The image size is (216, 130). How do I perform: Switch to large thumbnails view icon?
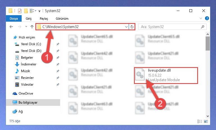click(206, 121)
